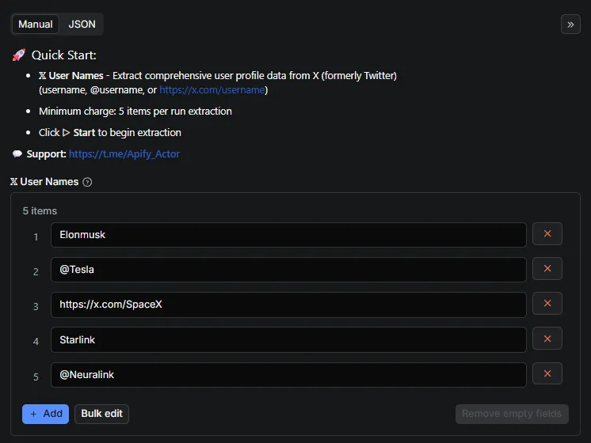This screenshot has width=591, height=443.
Task: Focus the Elonmusk input field
Action: click(x=288, y=235)
